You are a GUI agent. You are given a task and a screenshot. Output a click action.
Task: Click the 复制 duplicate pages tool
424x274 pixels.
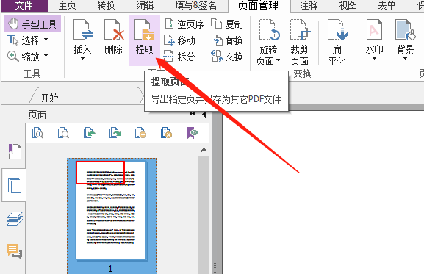[x=226, y=24]
